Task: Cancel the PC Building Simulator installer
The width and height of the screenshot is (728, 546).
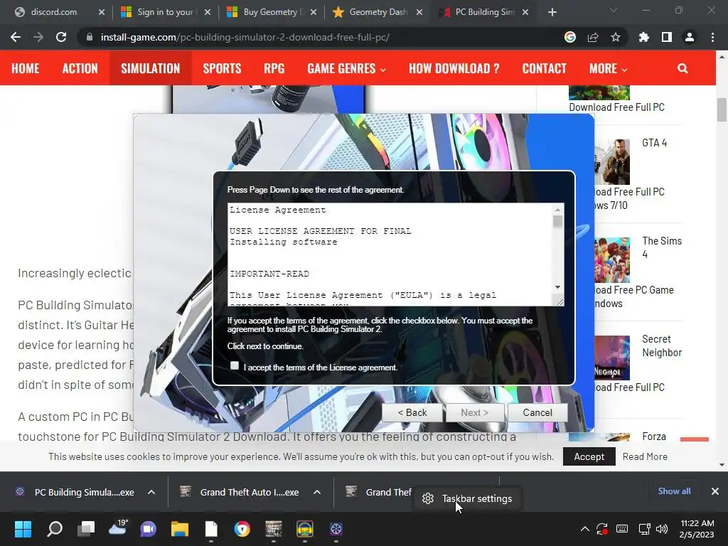Action: pos(537,413)
